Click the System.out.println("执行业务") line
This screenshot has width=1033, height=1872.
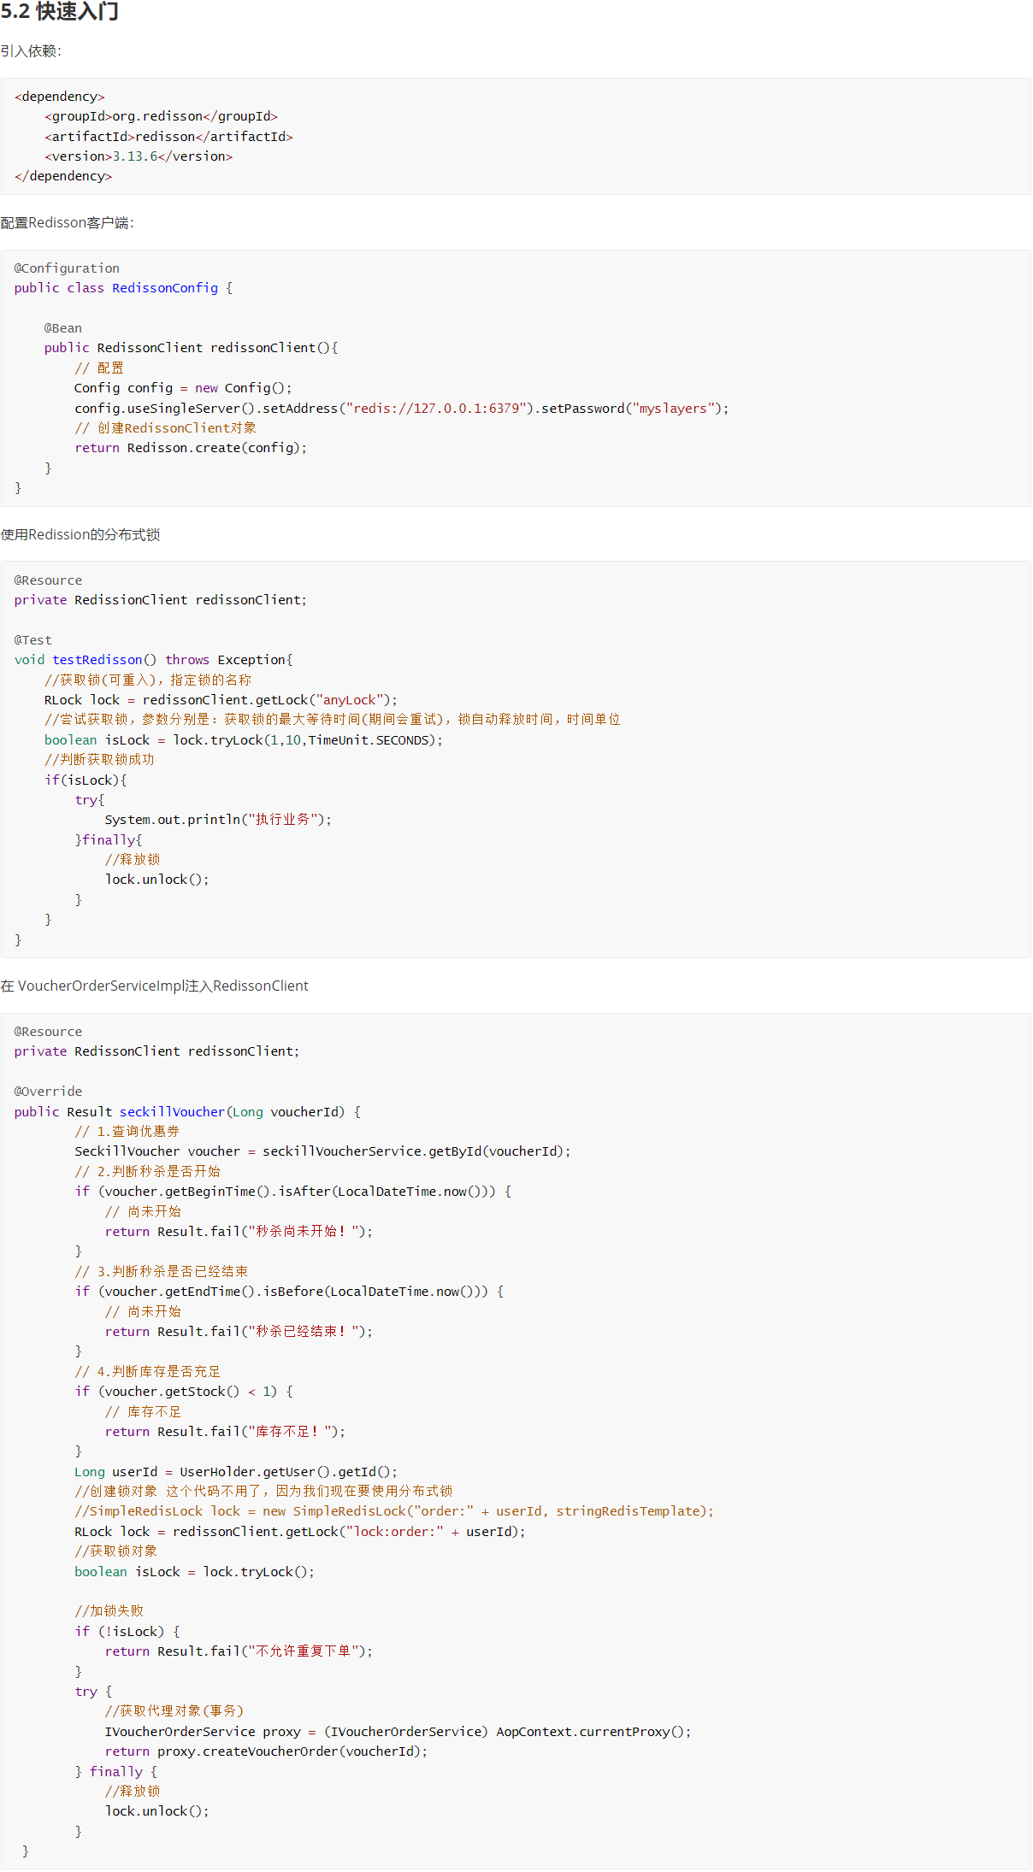[218, 820]
